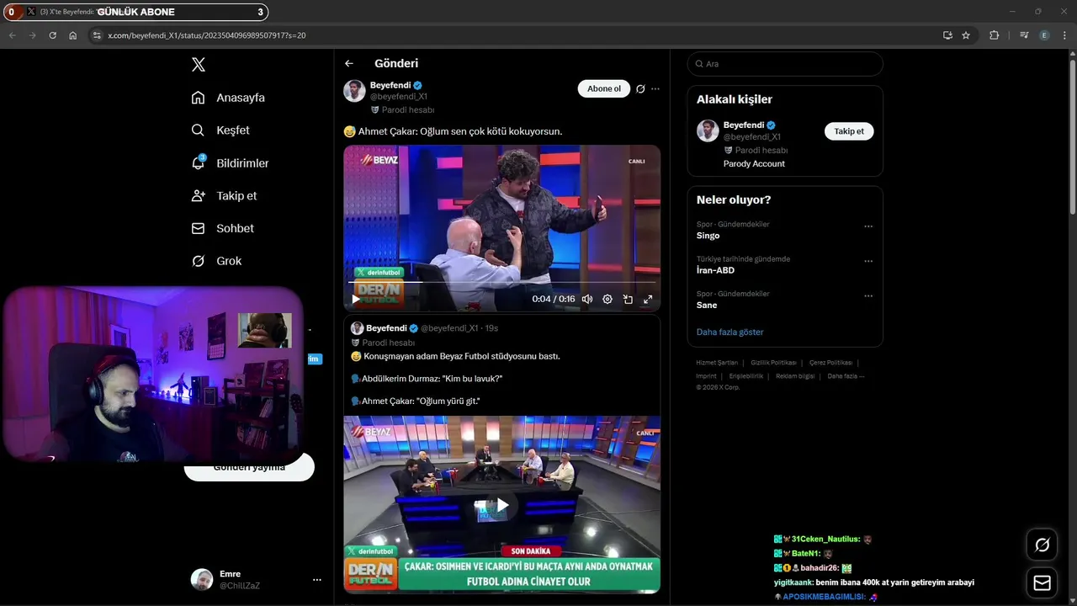Seek on the video progress bar
Viewport: 1077px width, 606px height.
click(x=501, y=284)
